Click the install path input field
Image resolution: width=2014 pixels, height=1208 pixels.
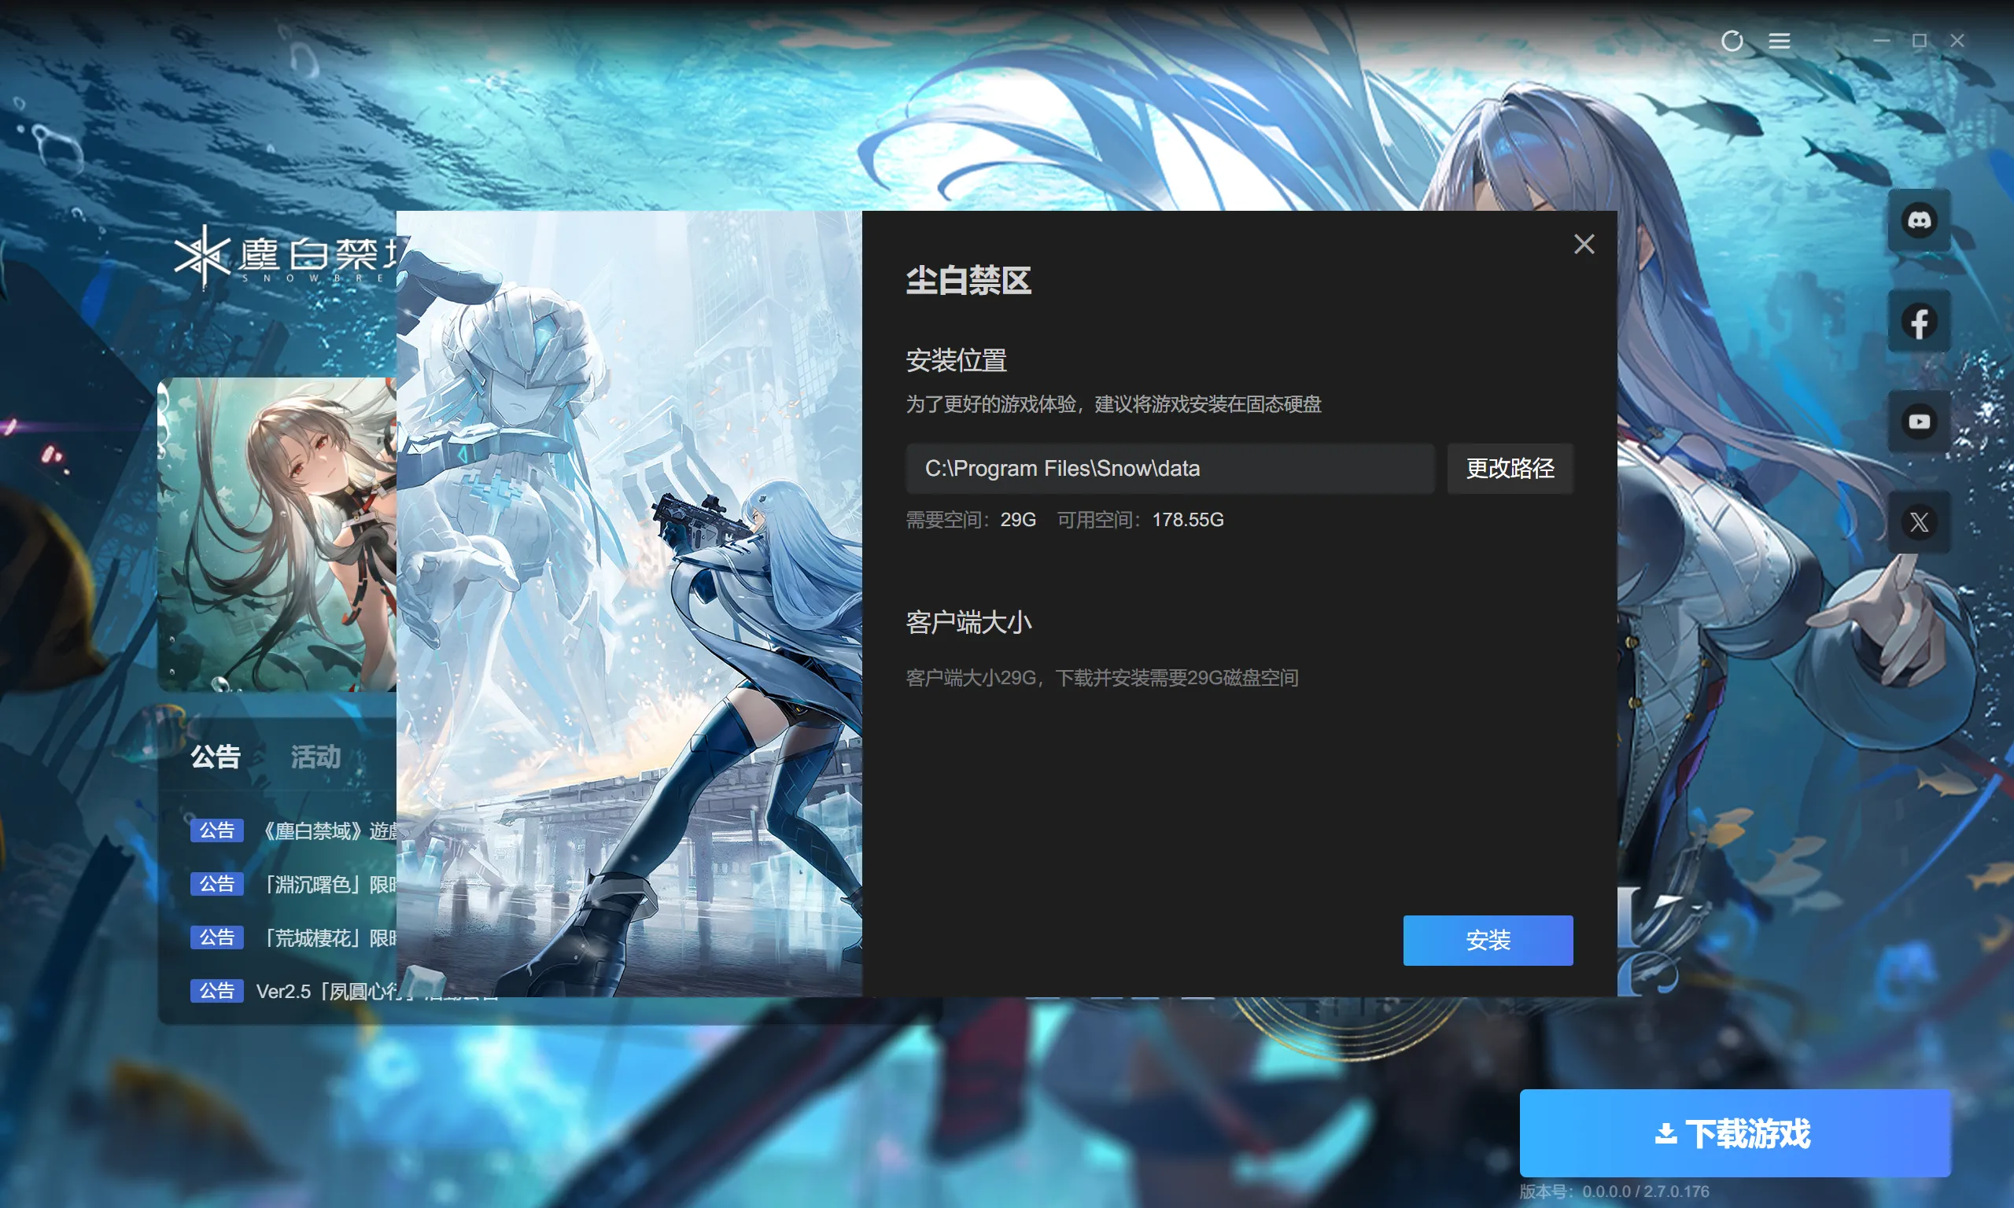coord(1169,469)
